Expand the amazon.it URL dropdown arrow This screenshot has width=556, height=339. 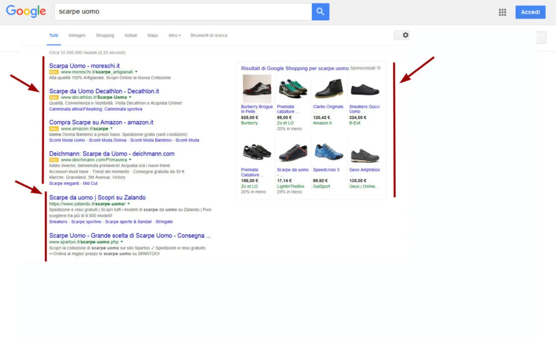click(112, 129)
